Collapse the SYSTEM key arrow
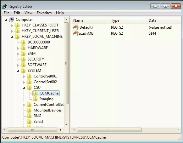This screenshot has width=183, height=143. (18, 71)
